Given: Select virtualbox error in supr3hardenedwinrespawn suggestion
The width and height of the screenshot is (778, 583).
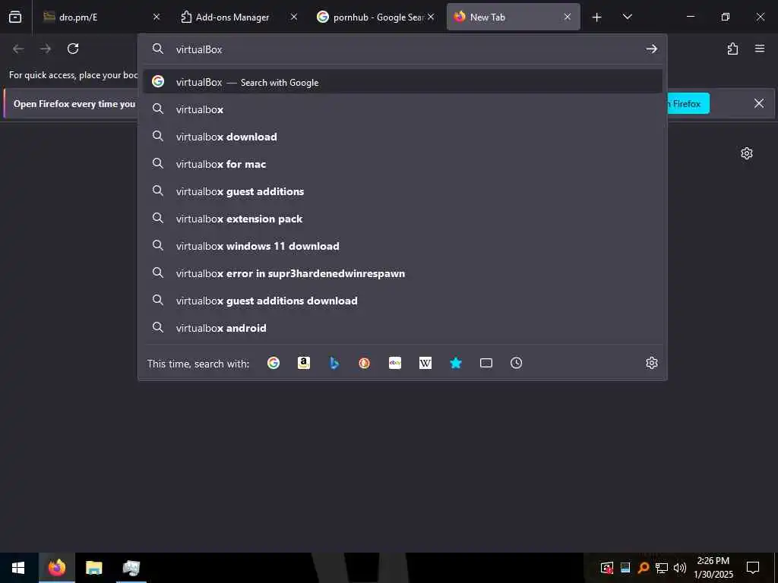Looking at the screenshot, I should coord(403,273).
